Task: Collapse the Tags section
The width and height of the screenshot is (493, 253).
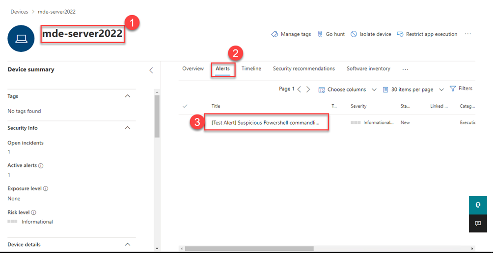Action: [128, 96]
